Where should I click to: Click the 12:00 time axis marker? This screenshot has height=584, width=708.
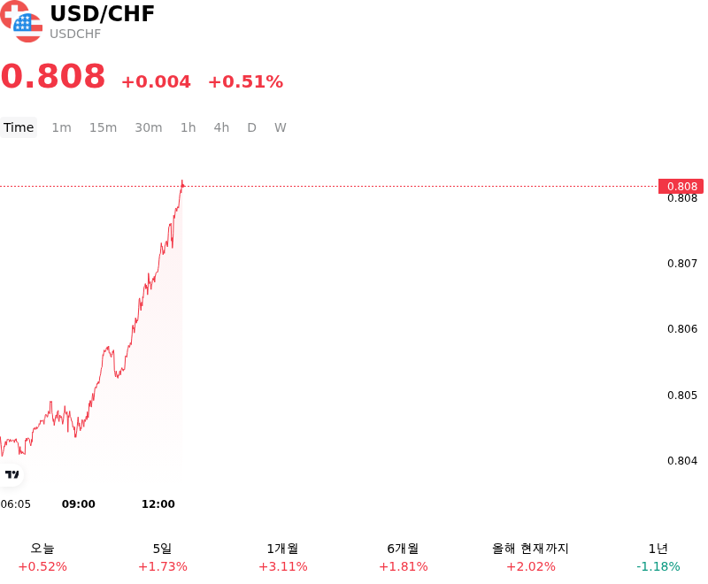coord(158,504)
